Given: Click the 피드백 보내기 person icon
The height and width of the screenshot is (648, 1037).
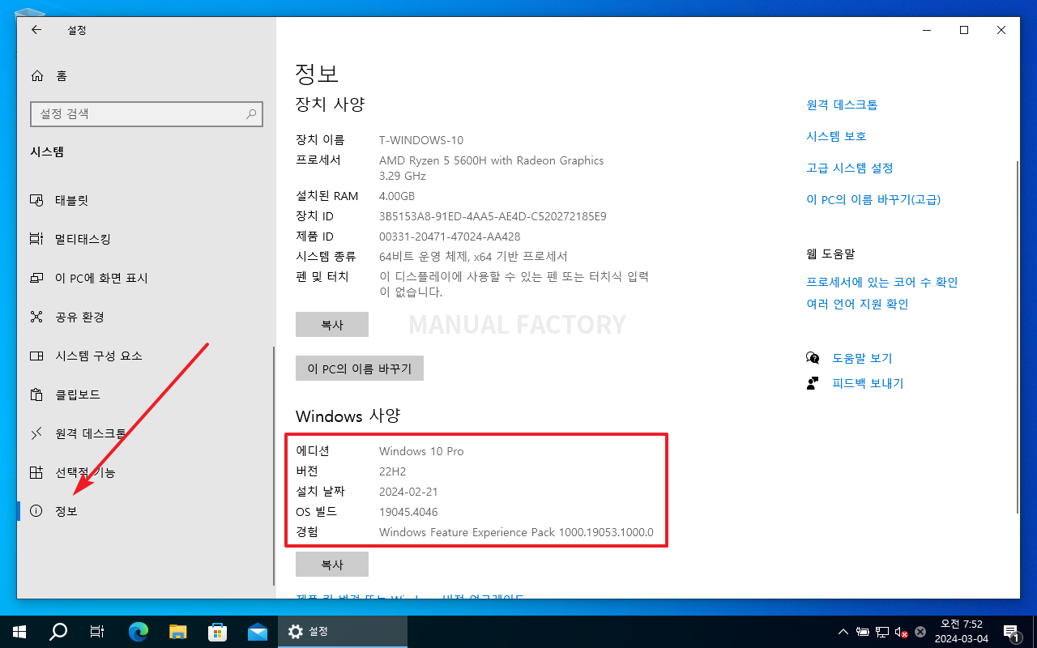Looking at the screenshot, I should pyautogui.click(x=813, y=383).
